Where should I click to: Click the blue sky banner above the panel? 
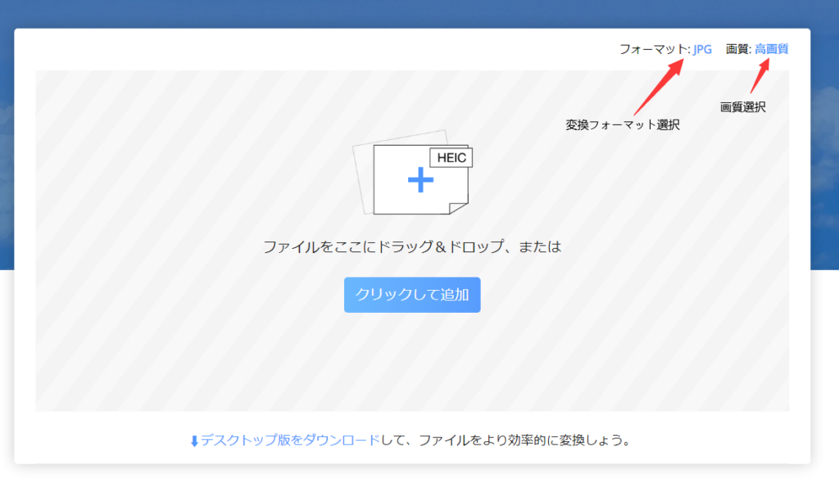410,12
